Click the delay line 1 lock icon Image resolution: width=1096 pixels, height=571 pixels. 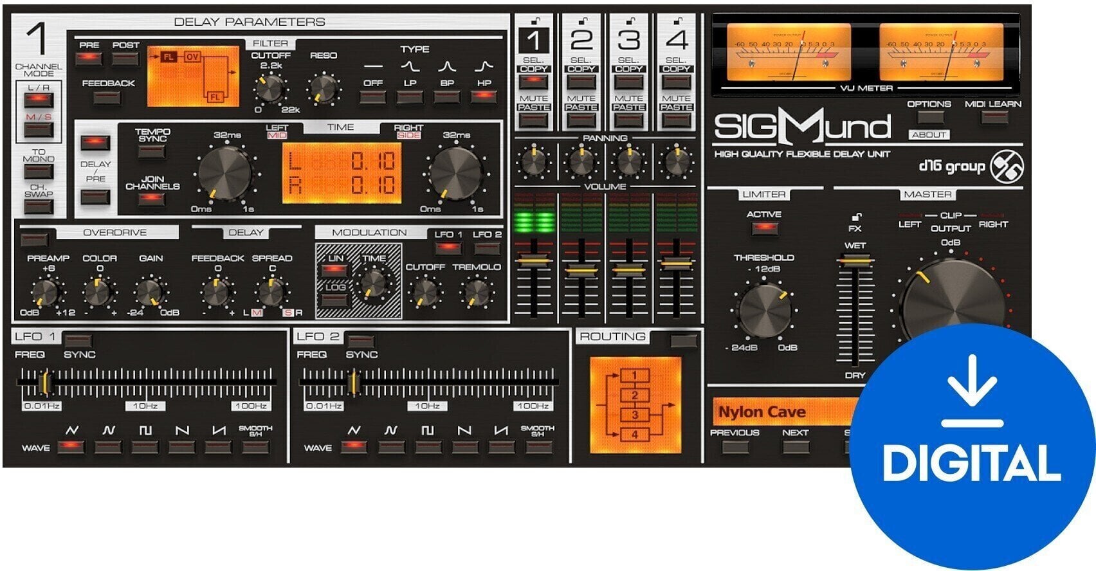[534, 21]
